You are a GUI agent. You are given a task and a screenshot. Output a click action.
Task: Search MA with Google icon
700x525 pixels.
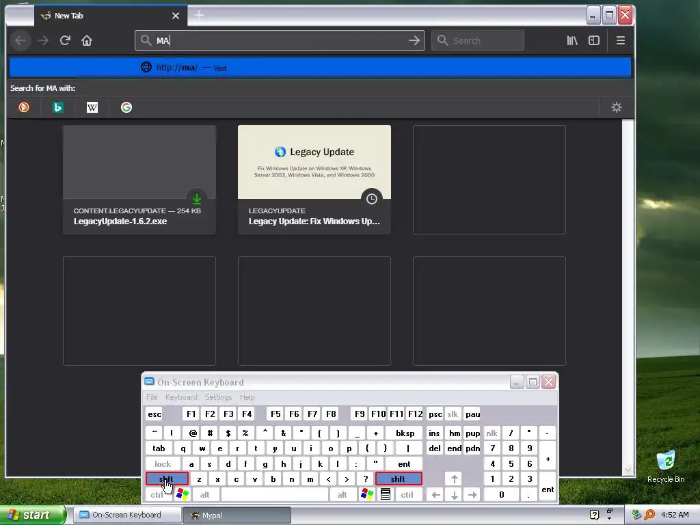click(126, 107)
